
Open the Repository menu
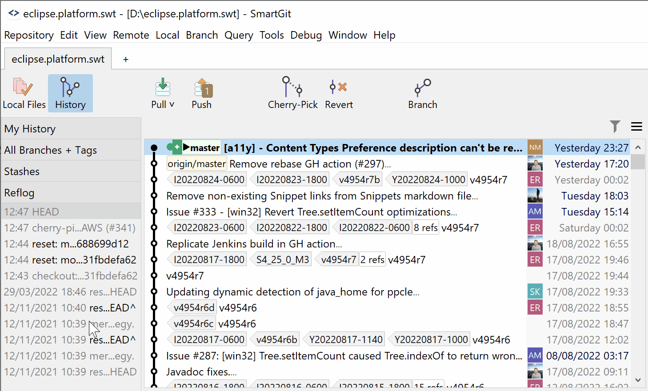tap(29, 35)
